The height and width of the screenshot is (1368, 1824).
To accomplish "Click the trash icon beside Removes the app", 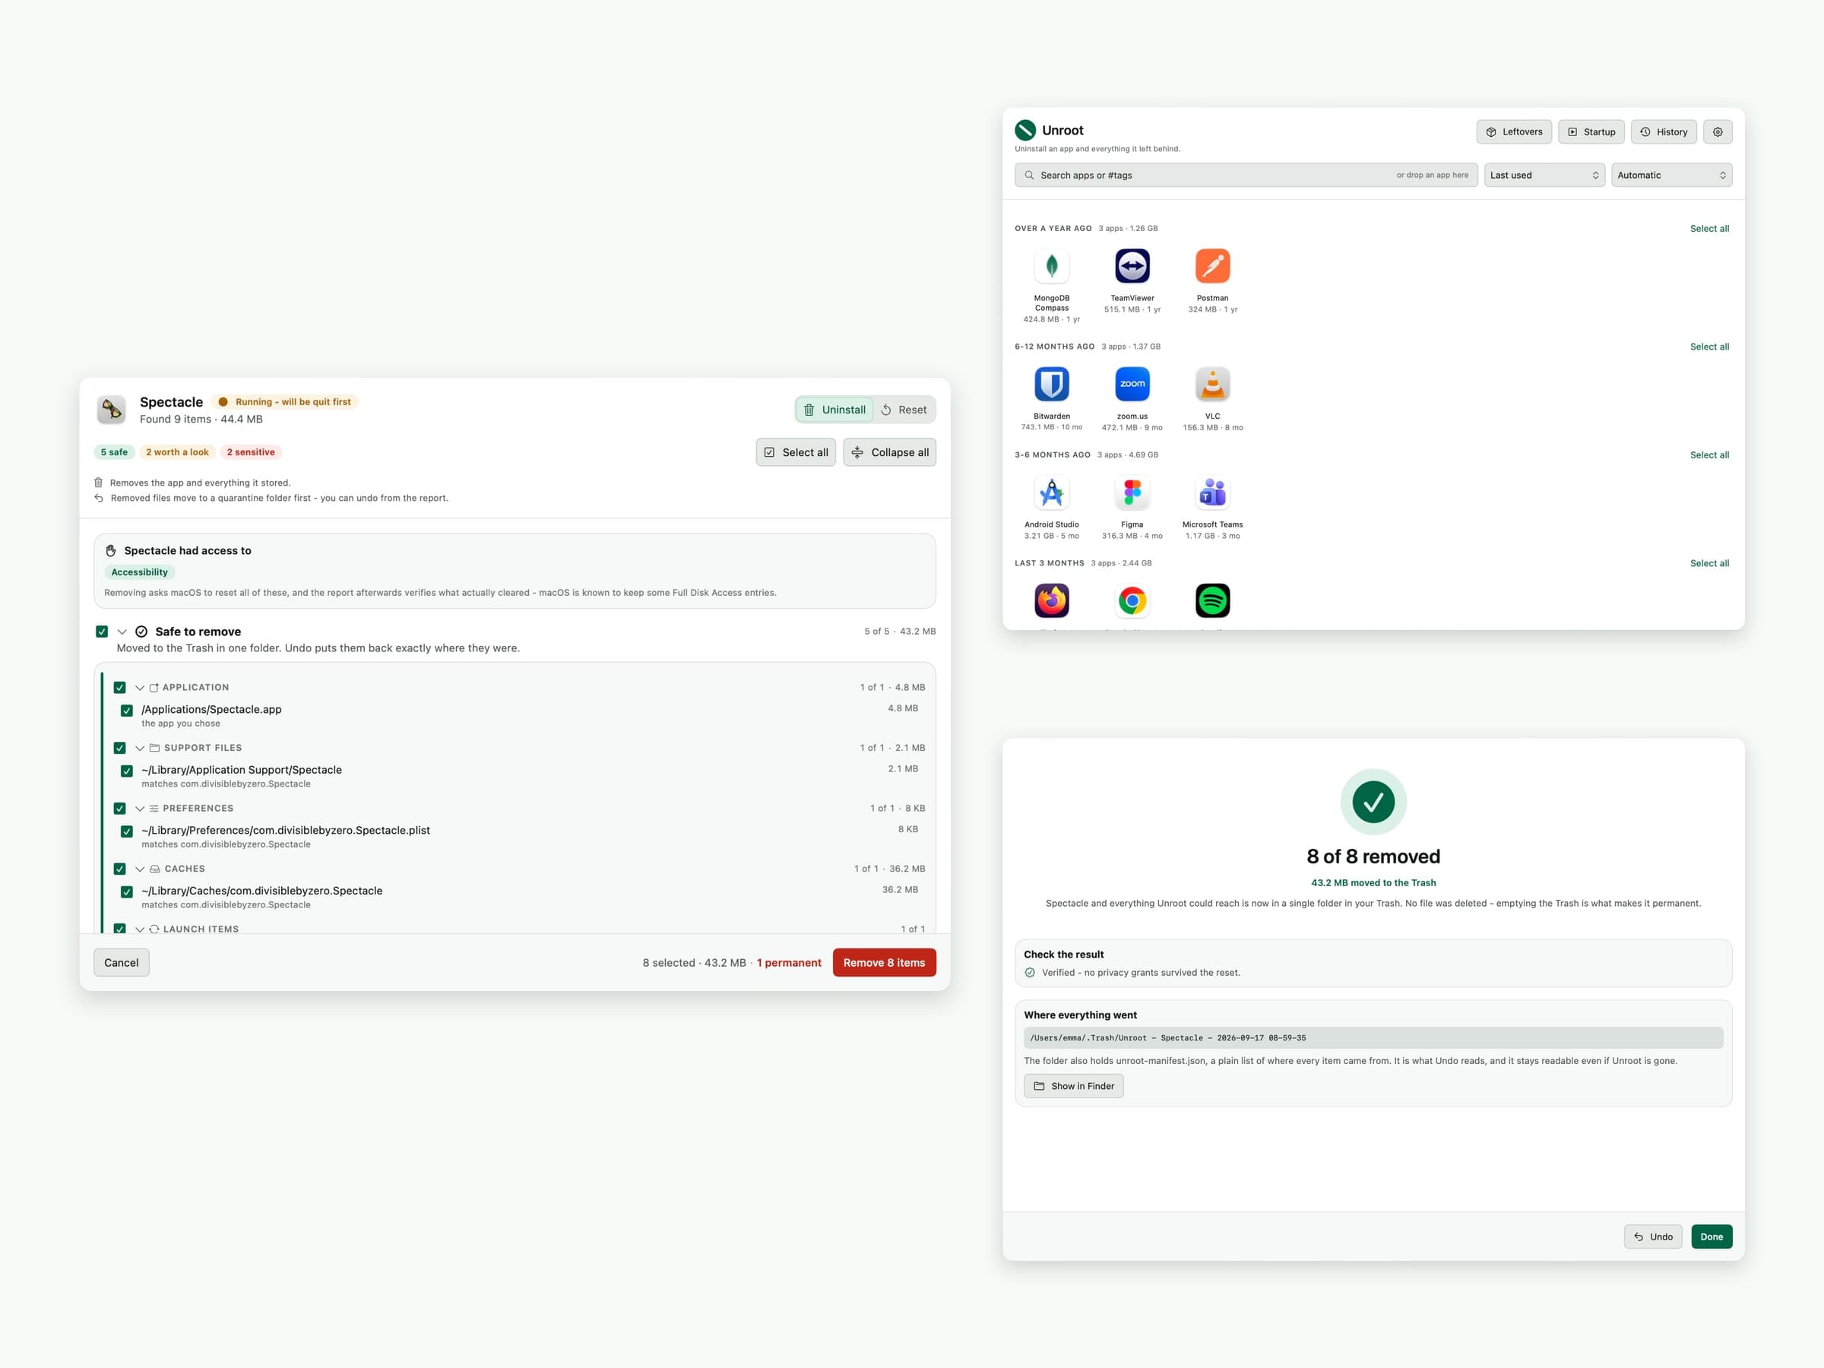I will pyautogui.click(x=98, y=483).
